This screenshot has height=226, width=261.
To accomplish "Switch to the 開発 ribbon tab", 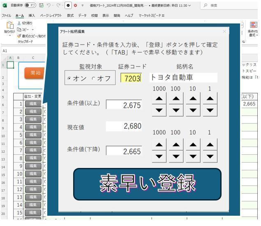I will (x=117, y=16).
